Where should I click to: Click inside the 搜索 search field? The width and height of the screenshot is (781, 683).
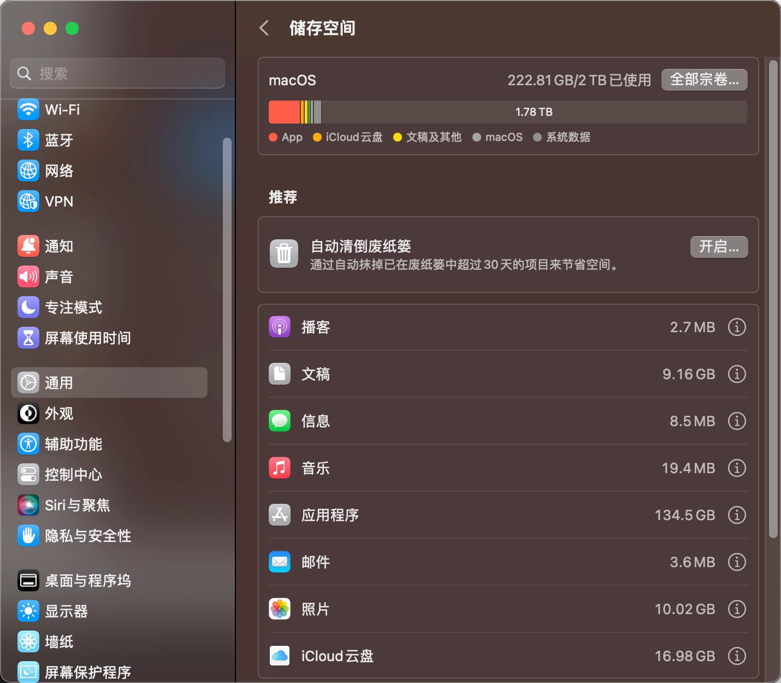117,73
